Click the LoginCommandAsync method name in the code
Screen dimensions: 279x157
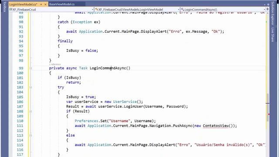tap(108, 68)
